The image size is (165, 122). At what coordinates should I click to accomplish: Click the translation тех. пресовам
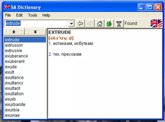click(x=67, y=54)
